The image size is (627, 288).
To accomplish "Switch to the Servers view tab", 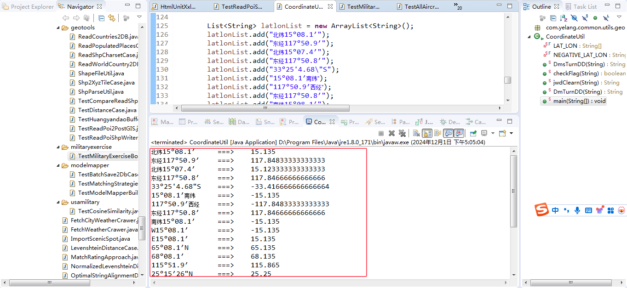I will 214,122.
